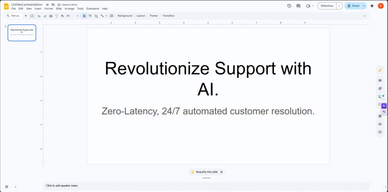Select the Shape tool
Image resolution: width=388 pixels, height=192 pixels.
[x=96, y=16]
